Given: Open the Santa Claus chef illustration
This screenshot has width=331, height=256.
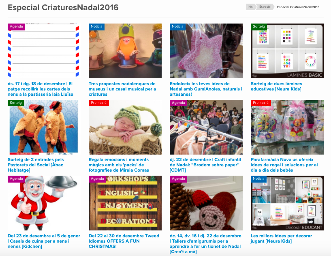Looking at the screenshot, I should click(43, 203).
